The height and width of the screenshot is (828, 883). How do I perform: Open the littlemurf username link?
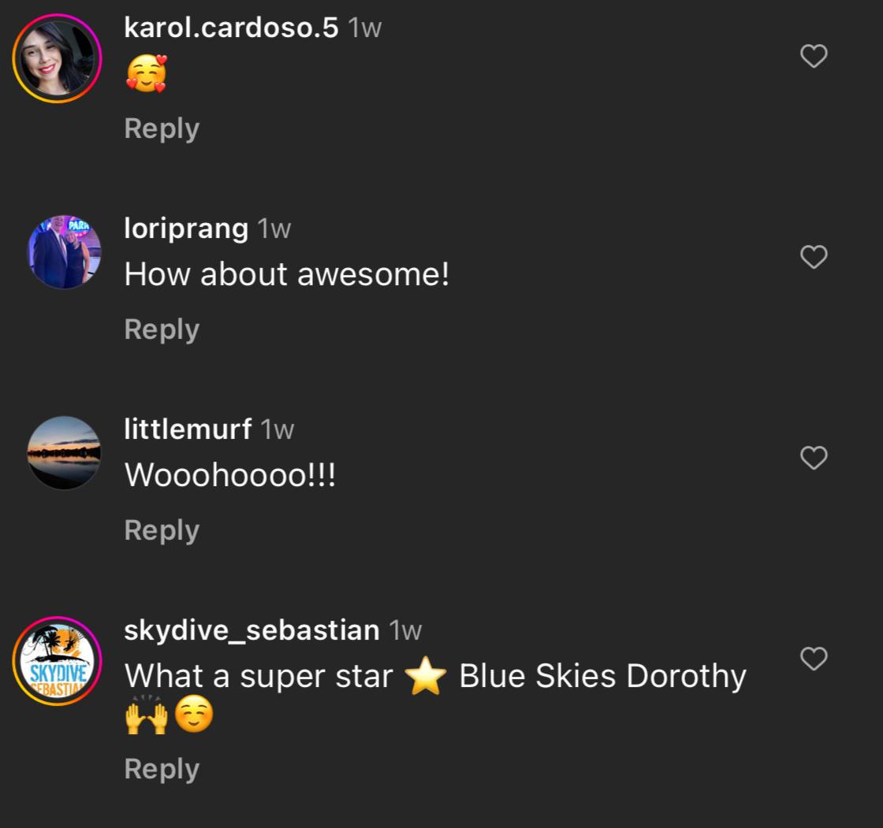point(188,429)
